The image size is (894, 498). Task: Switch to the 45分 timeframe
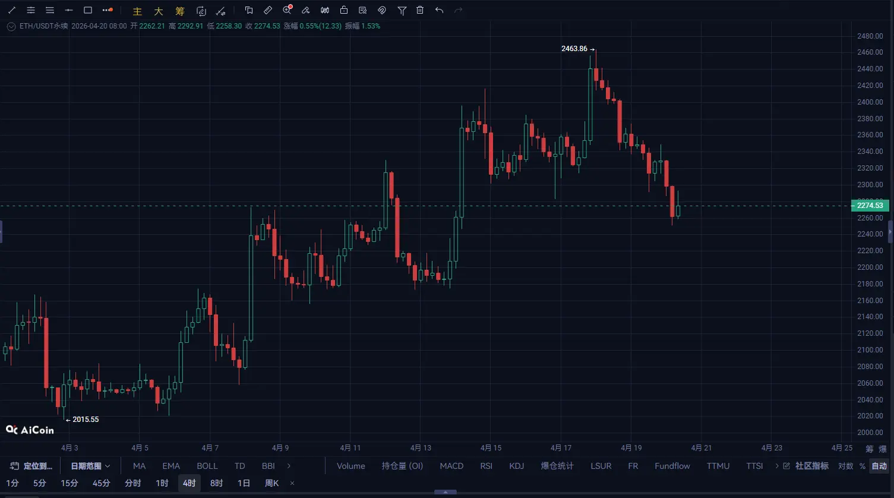(x=102, y=483)
